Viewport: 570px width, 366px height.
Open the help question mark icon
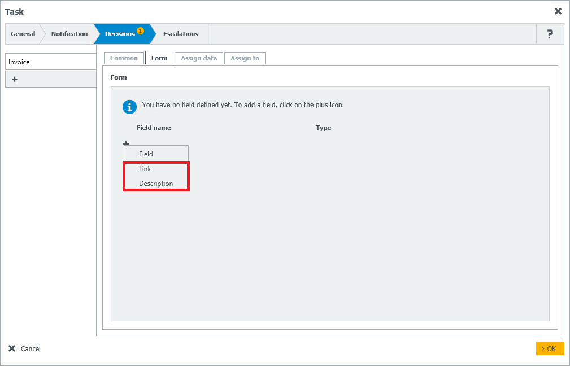coord(550,34)
